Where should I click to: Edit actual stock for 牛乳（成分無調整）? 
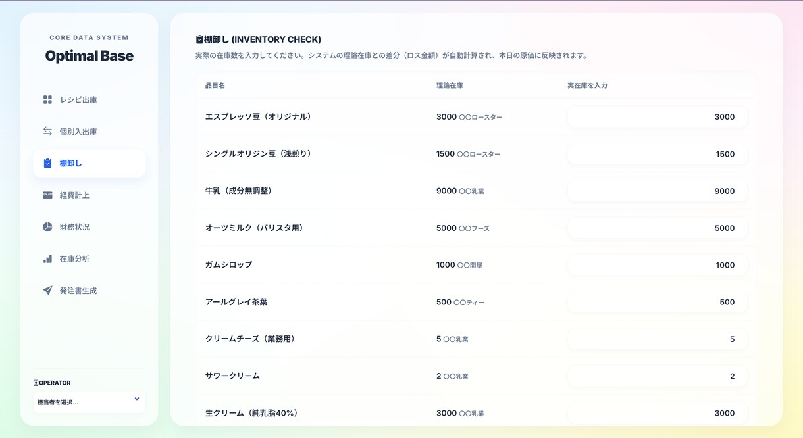[x=657, y=191]
